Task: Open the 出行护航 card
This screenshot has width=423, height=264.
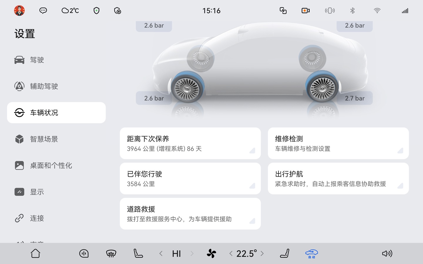Action: [x=338, y=179]
